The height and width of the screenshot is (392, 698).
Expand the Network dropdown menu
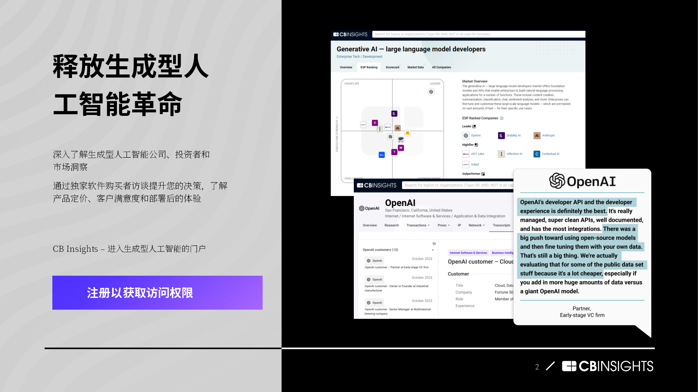[x=477, y=226]
